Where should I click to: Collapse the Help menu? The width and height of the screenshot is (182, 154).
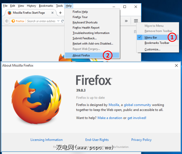click(69, 6)
